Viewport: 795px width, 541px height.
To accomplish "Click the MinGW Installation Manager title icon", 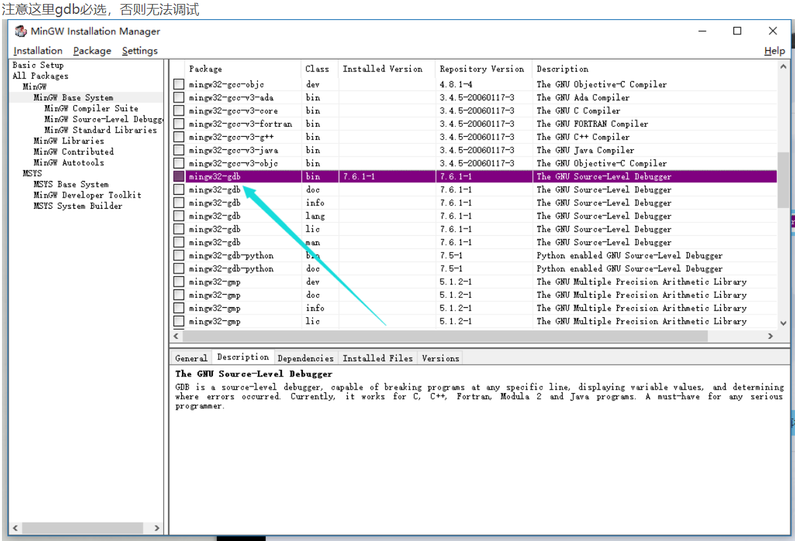I will (21, 31).
